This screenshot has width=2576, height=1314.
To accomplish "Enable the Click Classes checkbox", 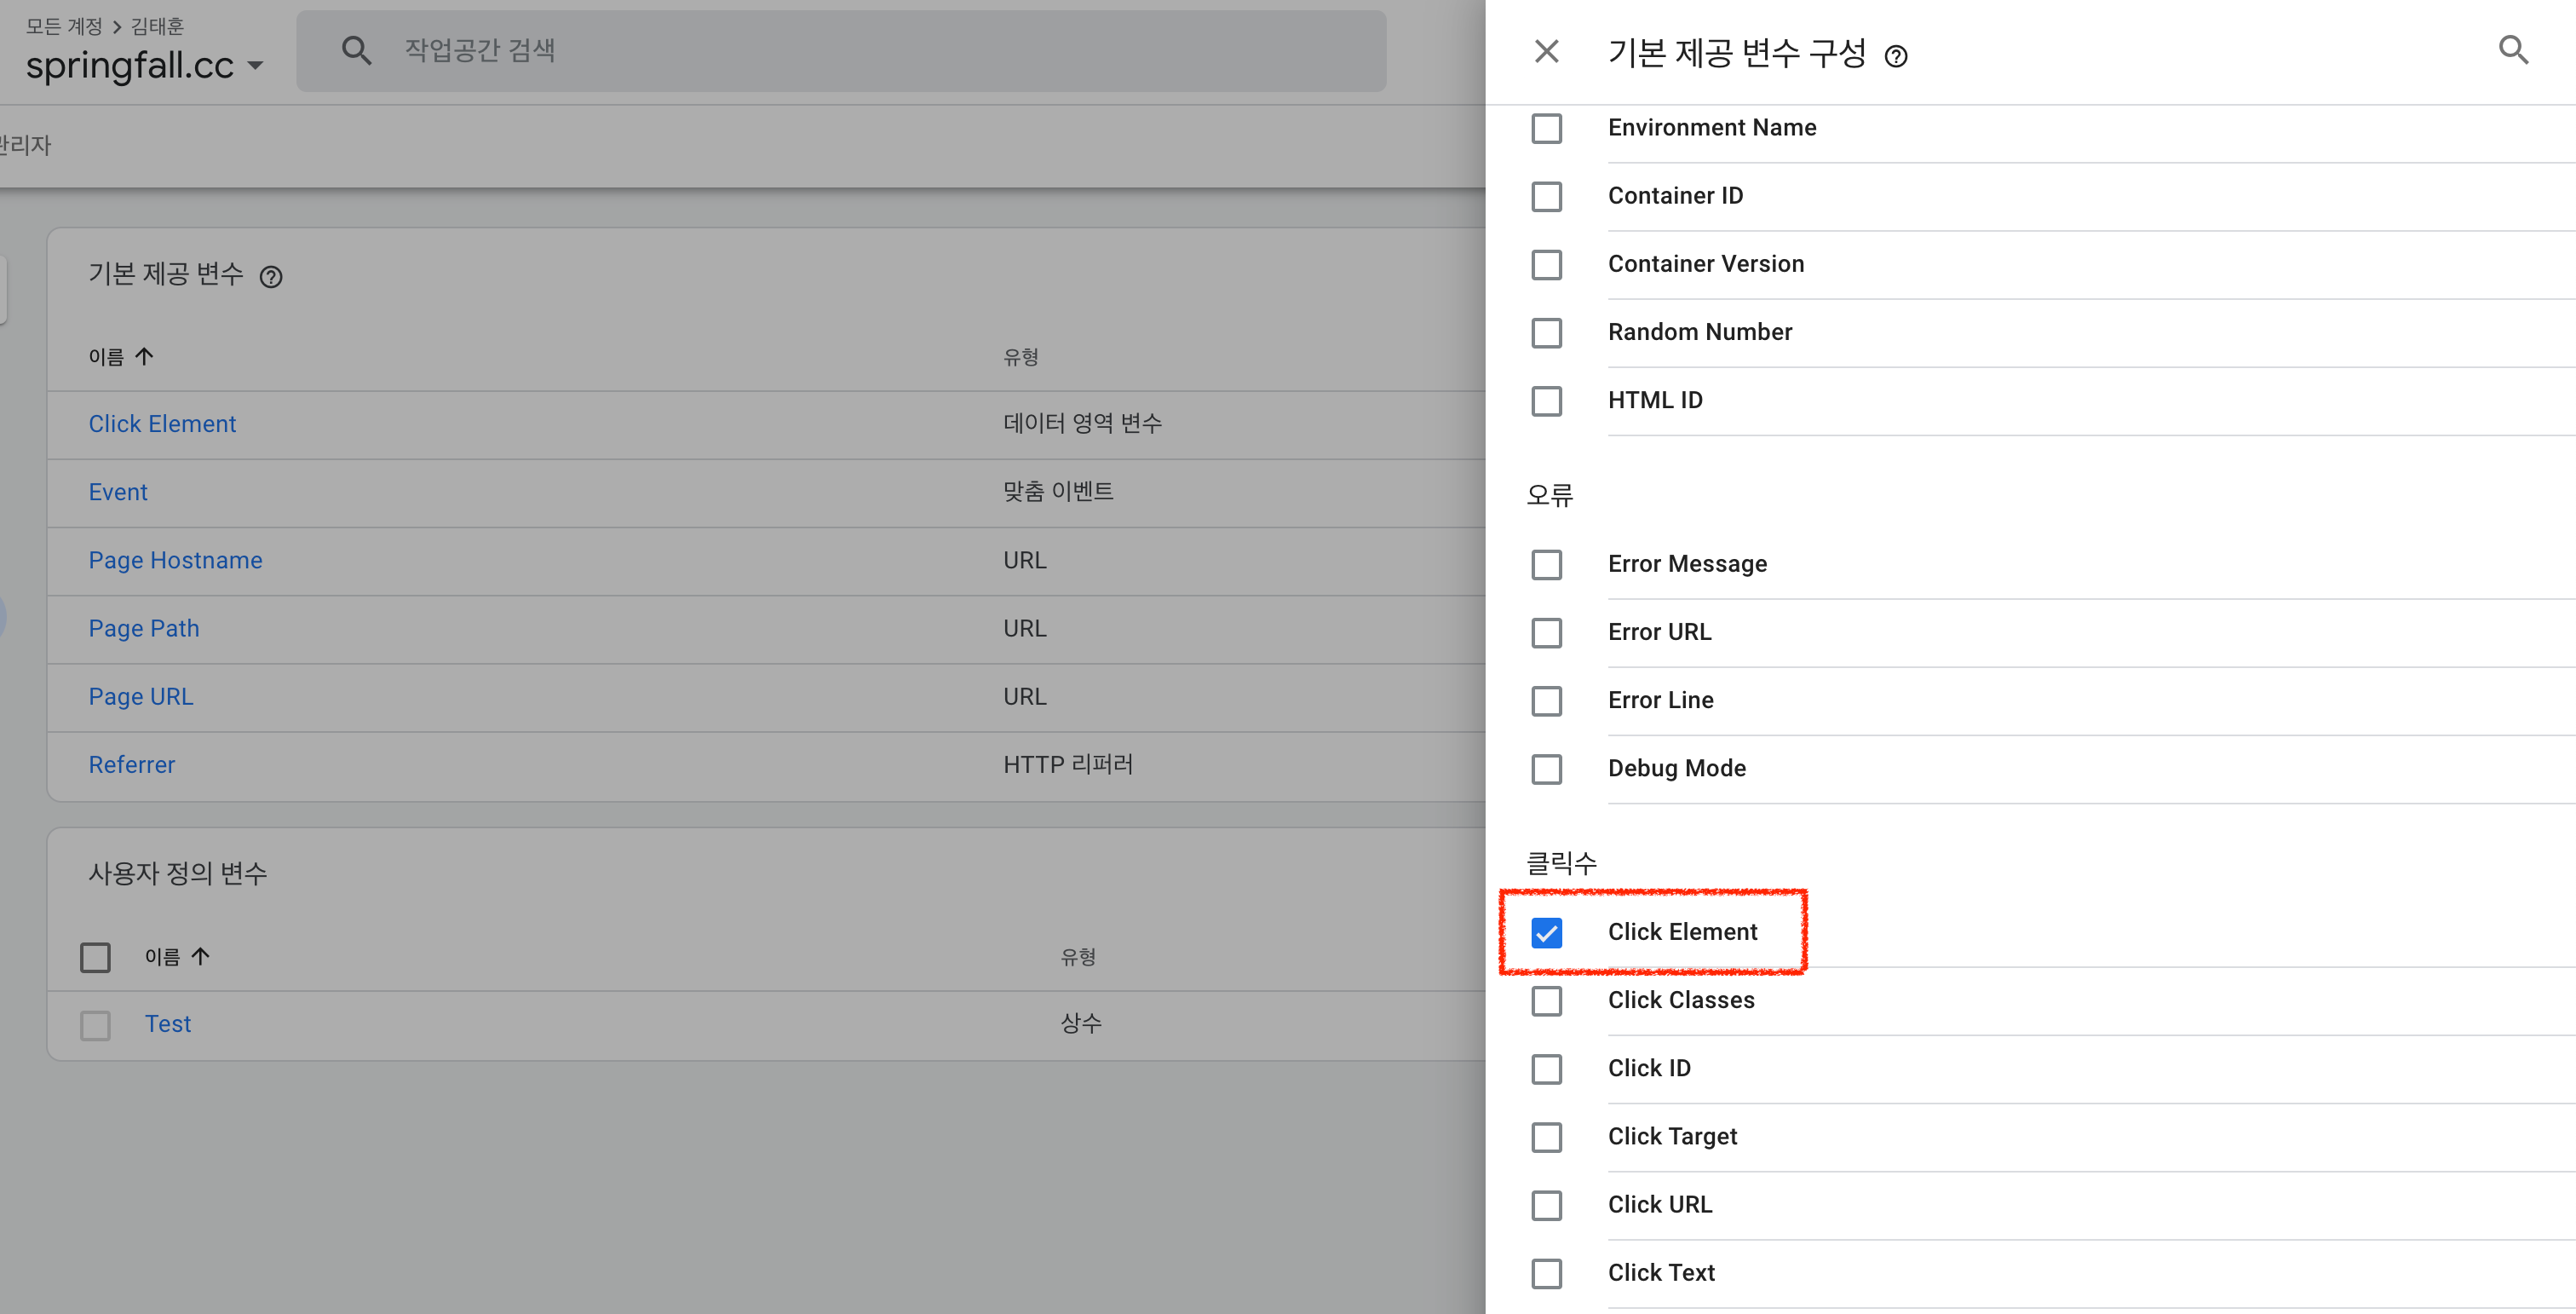I will (1546, 1001).
